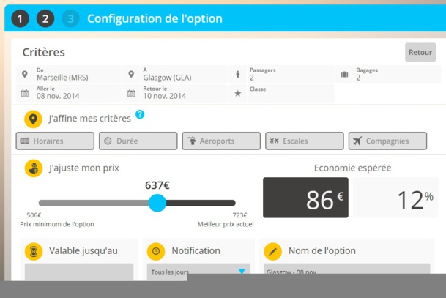Click the money bag price icon
This screenshot has height=298, width=446.
33,168
